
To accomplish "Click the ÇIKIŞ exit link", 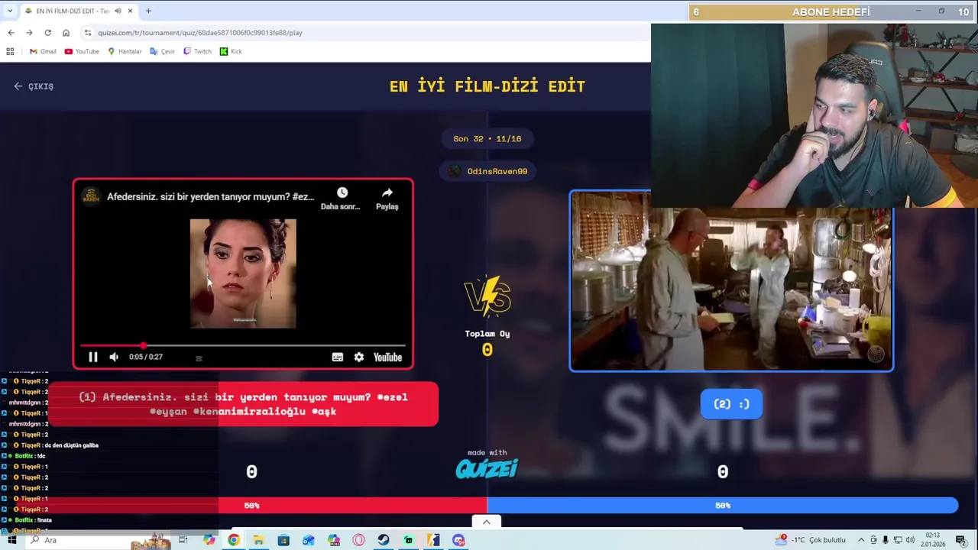I will click(x=34, y=86).
